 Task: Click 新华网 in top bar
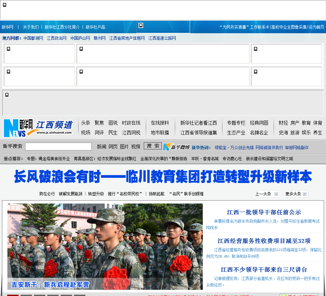[7, 27]
